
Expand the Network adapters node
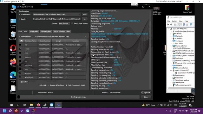point(171,68)
